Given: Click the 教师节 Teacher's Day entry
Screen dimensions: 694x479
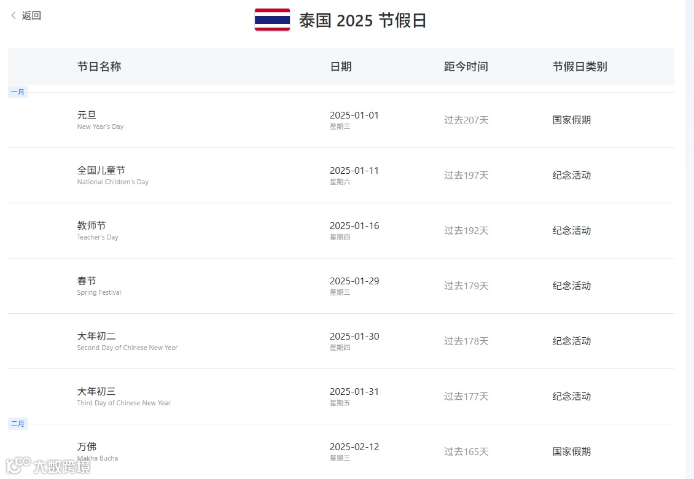Looking at the screenshot, I should [92, 226].
